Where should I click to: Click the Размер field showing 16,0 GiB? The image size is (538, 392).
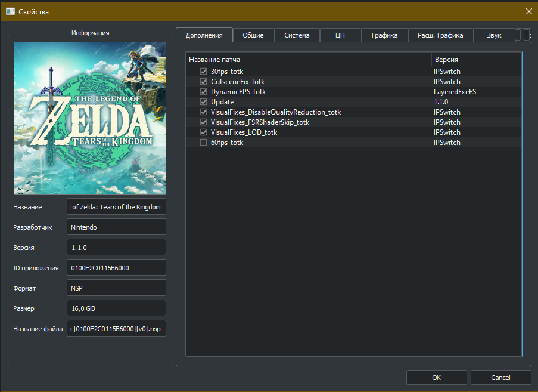coord(116,308)
